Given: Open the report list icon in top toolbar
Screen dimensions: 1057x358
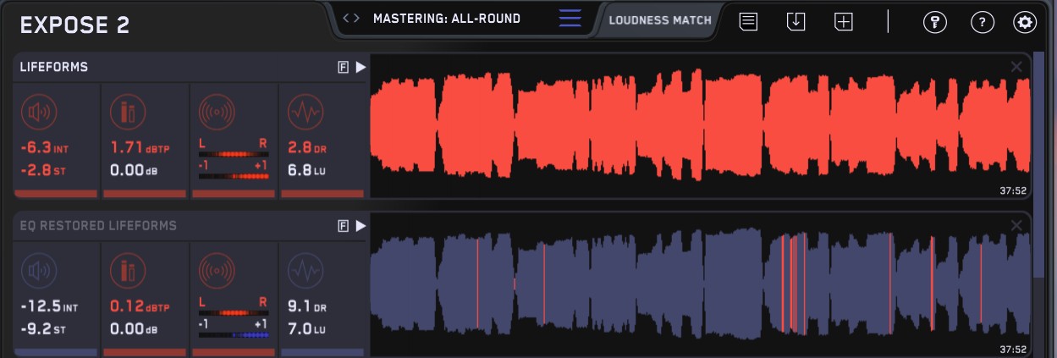Looking at the screenshot, I should click(x=748, y=23).
